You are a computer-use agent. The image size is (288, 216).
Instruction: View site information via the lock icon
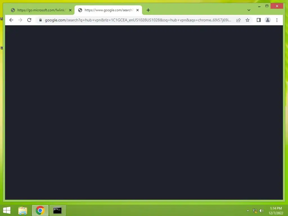click(40, 20)
